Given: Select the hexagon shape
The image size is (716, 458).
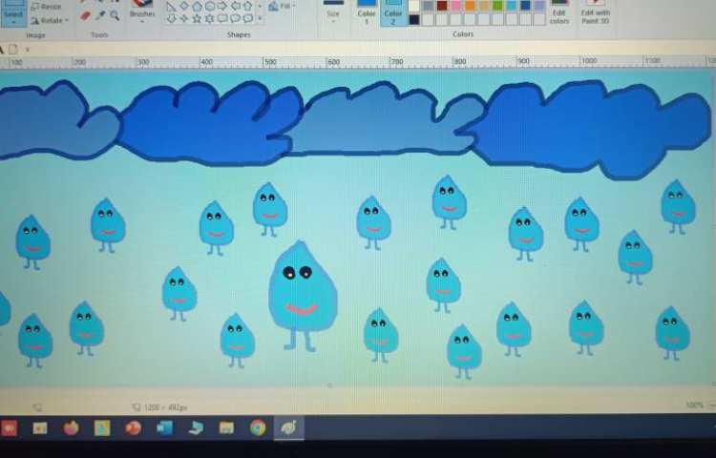Looking at the screenshot, I should coord(209,6).
